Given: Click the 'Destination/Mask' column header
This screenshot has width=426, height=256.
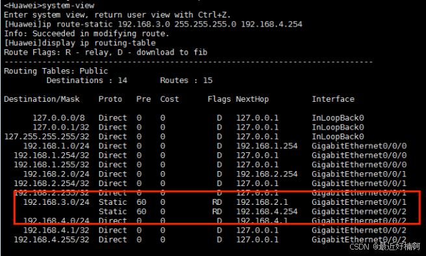Looking at the screenshot, I should pos(42,99).
